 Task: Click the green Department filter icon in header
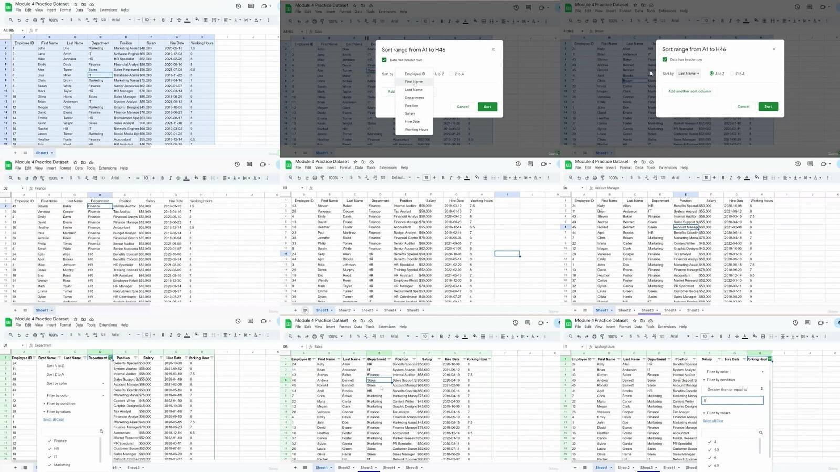[110, 358]
